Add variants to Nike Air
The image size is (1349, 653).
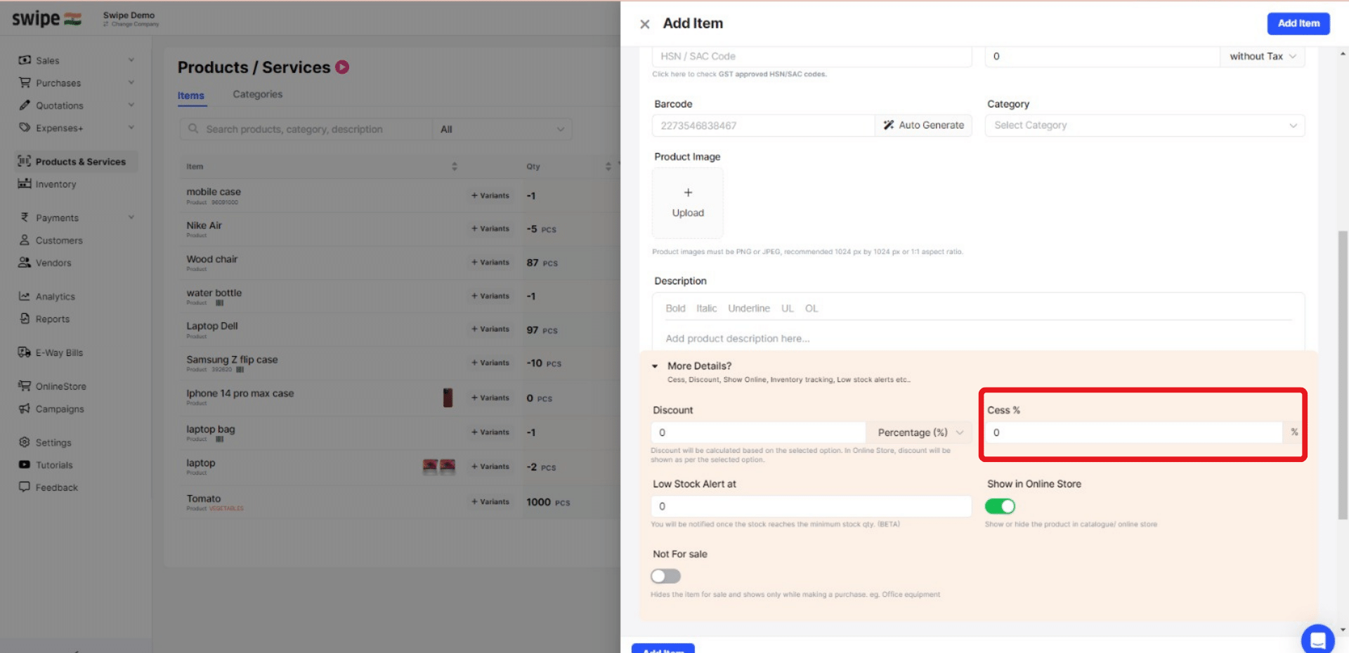tap(490, 229)
